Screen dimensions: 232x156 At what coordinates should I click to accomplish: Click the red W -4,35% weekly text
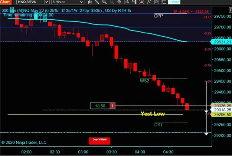pyautogui.click(x=191, y=11)
